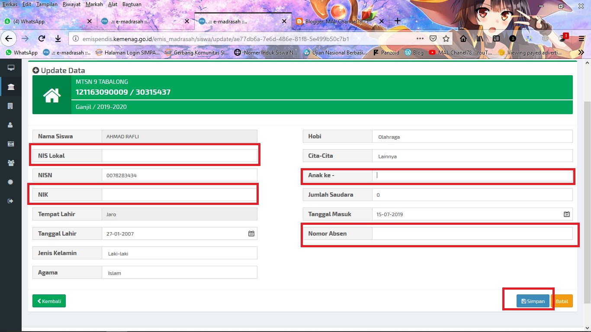Open the building icon below the madrasah icon

click(x=11, y=105)
